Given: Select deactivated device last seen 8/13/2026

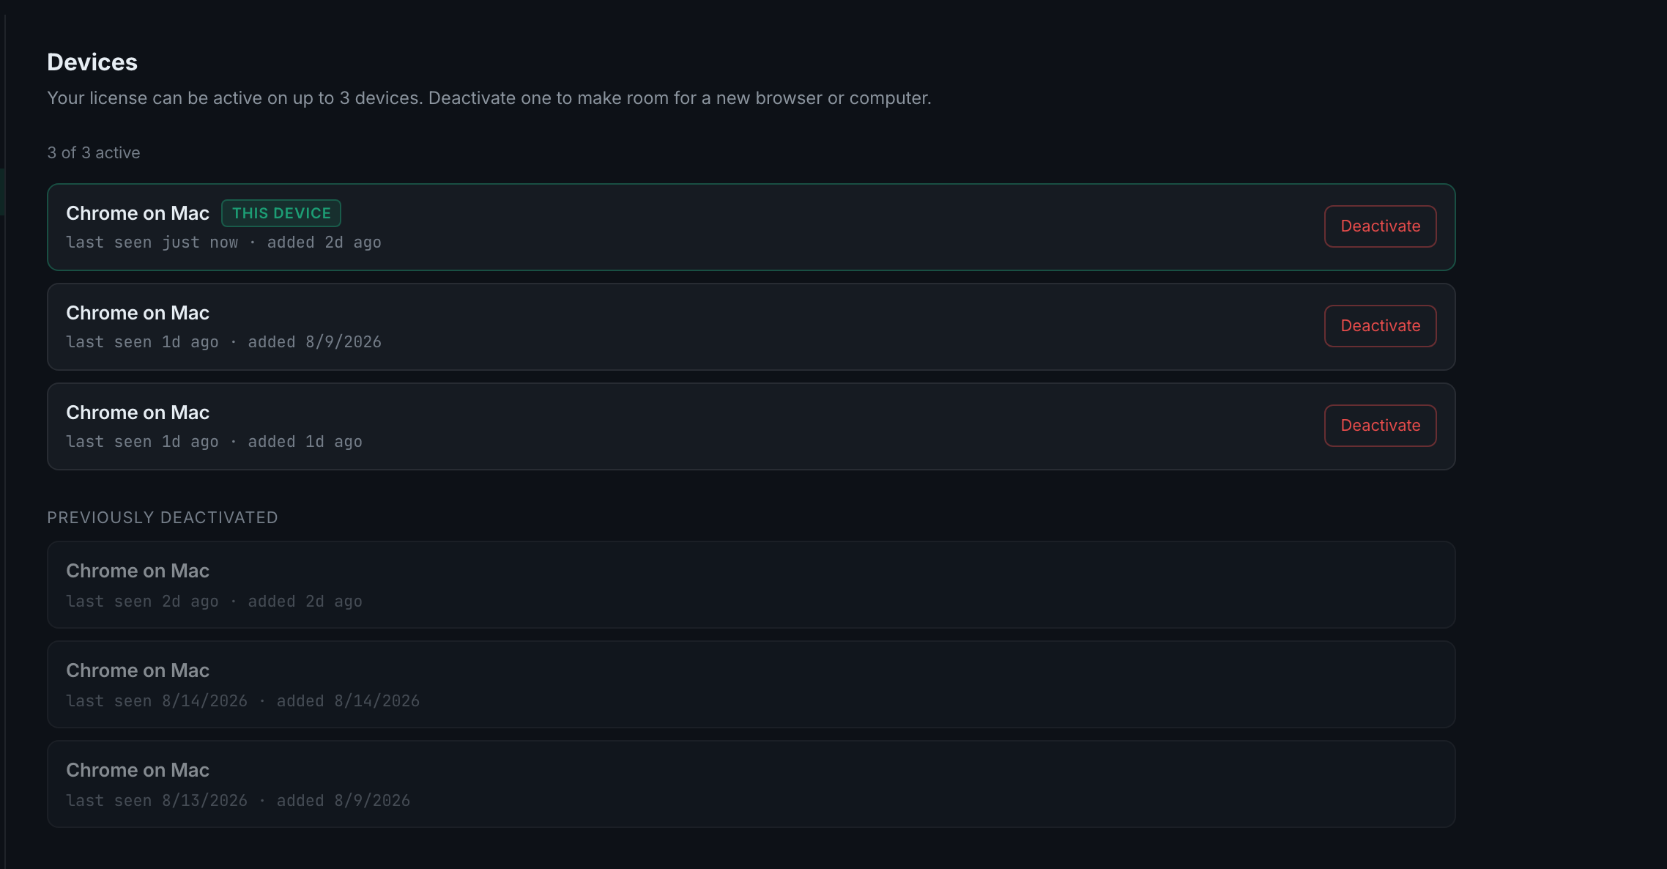Looking at the screenshot, I should [x=751, y=784].
